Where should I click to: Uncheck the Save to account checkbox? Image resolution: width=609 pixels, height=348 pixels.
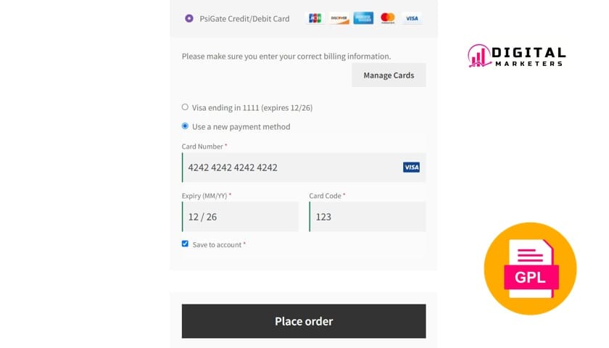point(185,244)
